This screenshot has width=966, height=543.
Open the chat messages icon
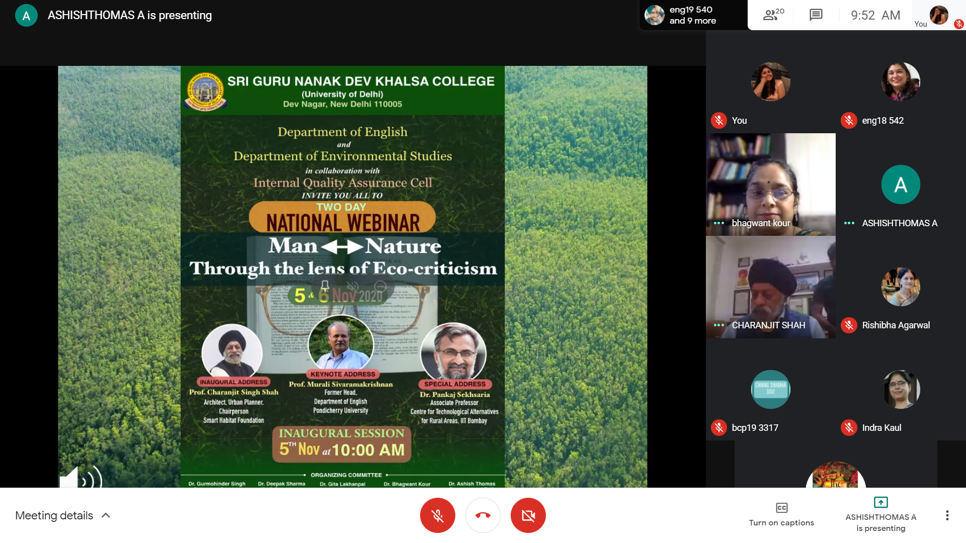tap(816, 15)
